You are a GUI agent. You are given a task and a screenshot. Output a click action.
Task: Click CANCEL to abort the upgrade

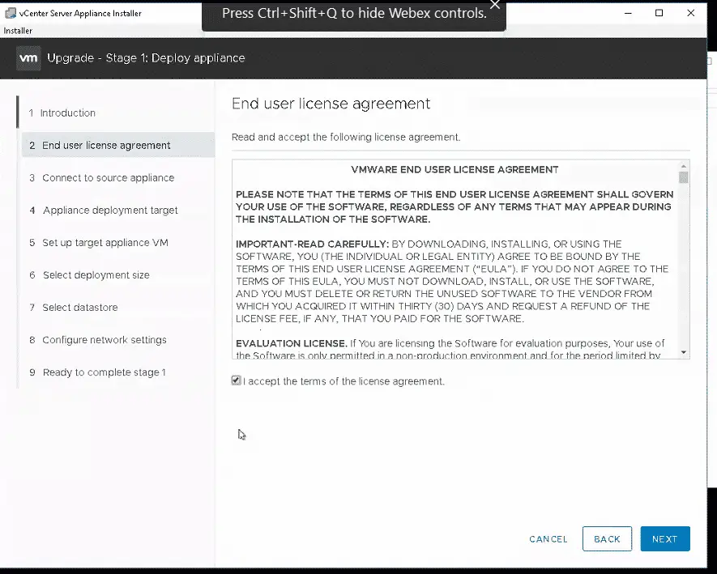pyautogui.click(x=548, y=539)
